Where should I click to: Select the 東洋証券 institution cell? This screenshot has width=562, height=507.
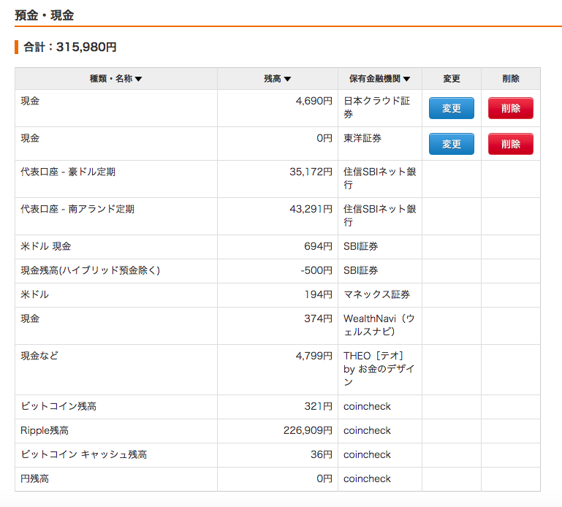click(x=380, y=143)
